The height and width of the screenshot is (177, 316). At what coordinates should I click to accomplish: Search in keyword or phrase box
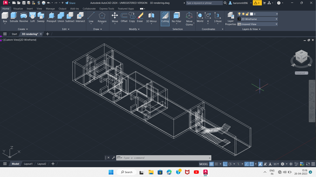click(204, 3)
